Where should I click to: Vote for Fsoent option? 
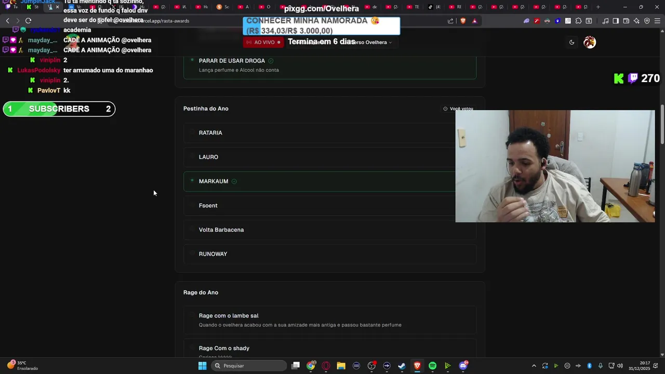coord(330,206)
